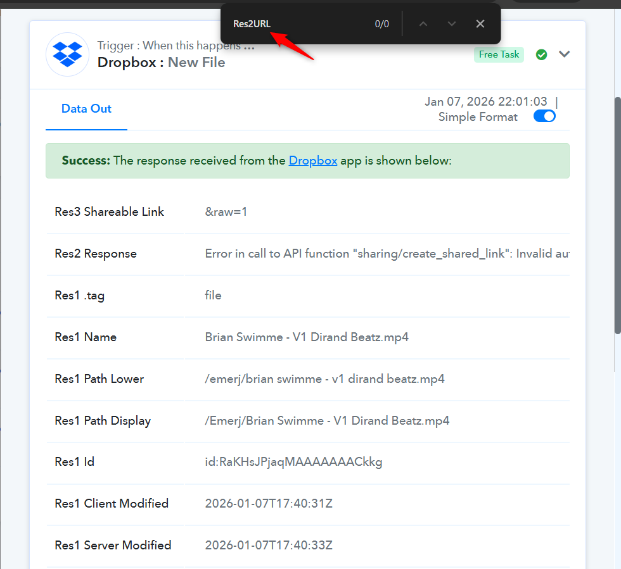Toggle the Simple Format switch
Viewport: 621px width, 569px height.
tap(544, 116)
